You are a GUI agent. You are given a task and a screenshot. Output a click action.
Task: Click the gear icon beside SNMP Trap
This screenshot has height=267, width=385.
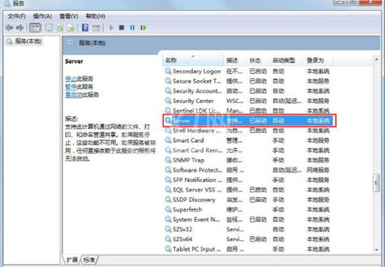tap(168, 160)
